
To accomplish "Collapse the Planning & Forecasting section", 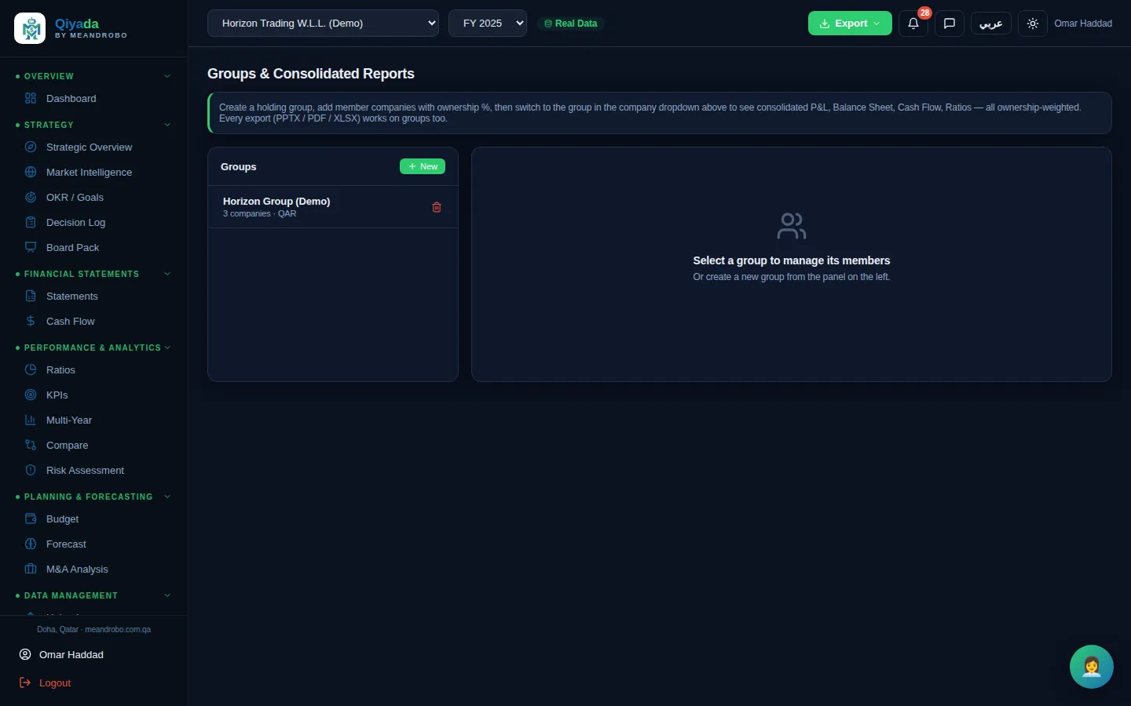I will [x=93, y=497].
